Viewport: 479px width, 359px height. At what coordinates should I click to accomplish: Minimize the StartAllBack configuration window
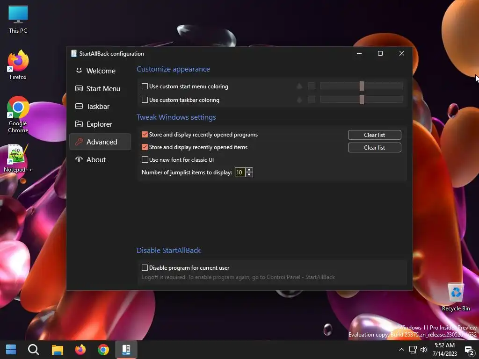(359, 53)
